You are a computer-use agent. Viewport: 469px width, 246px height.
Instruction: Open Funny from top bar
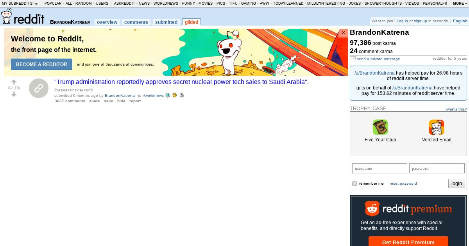[x=188, y=3]
